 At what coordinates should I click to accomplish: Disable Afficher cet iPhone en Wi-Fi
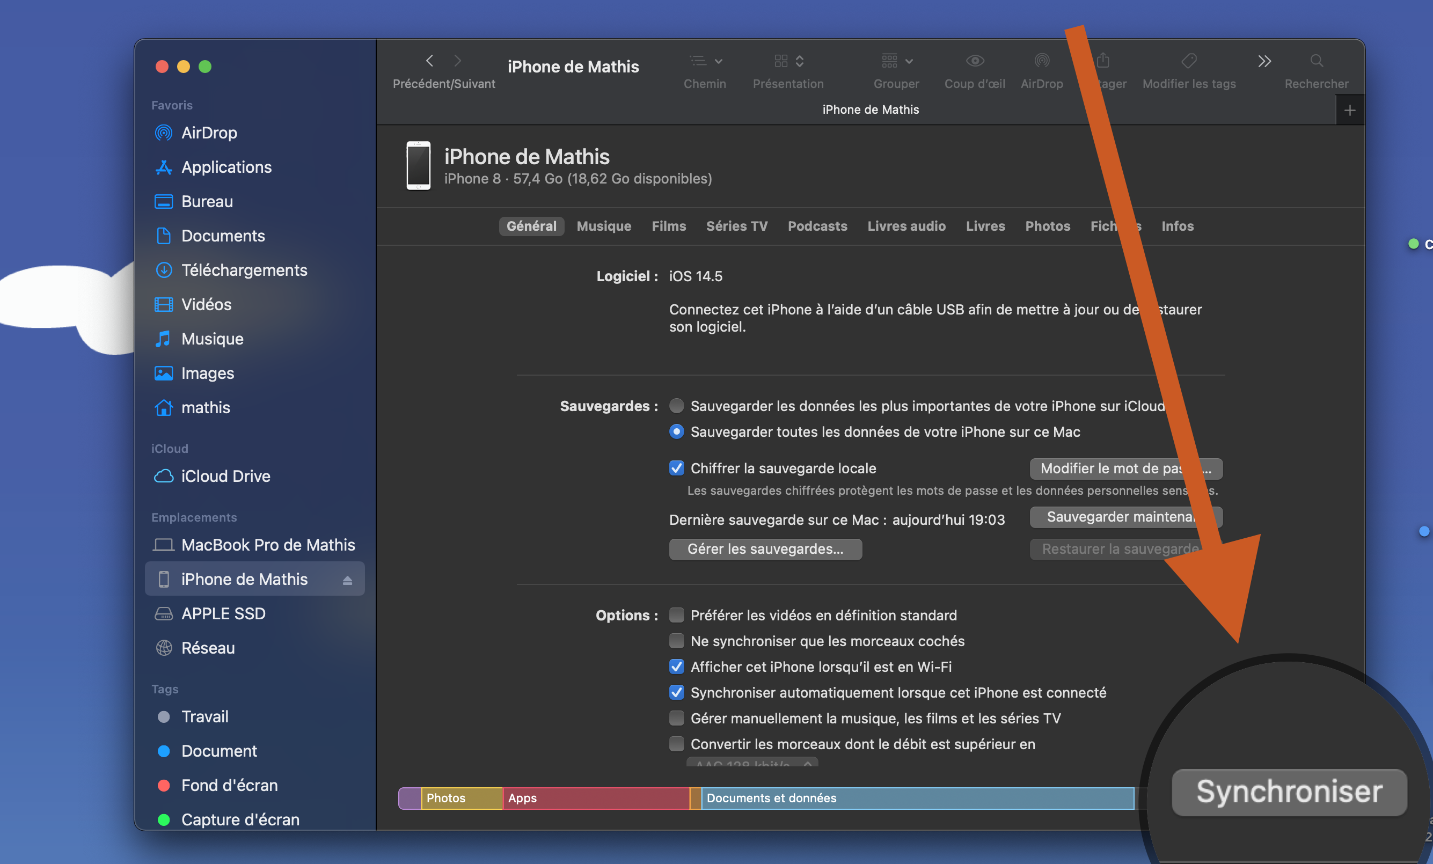(676, 667)
